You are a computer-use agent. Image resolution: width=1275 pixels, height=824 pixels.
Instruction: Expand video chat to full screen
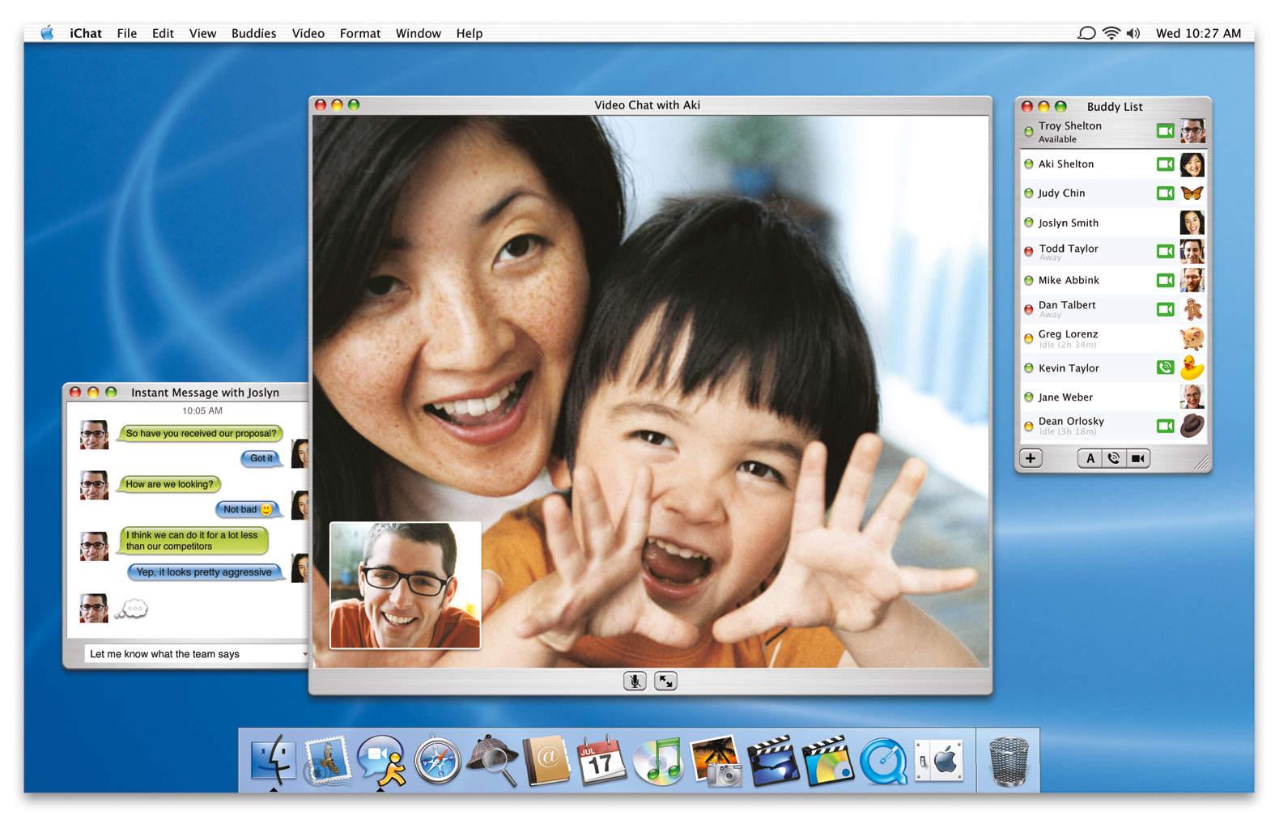[x=665, y=682]
